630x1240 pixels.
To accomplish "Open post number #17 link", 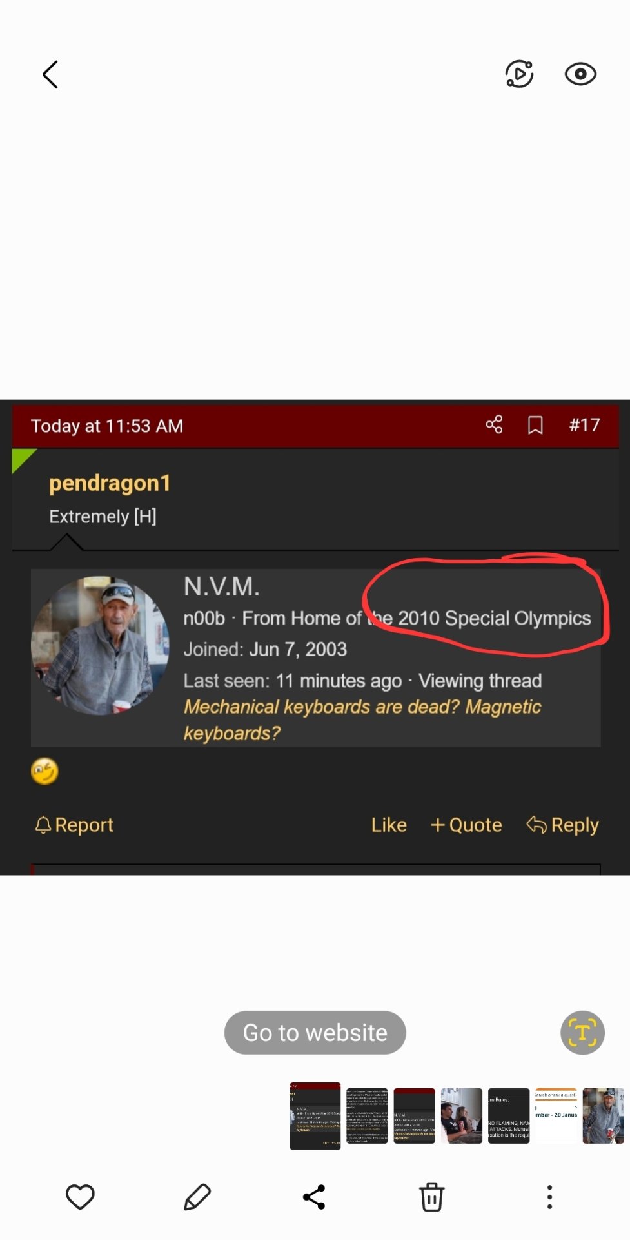I will coord(584,425).
